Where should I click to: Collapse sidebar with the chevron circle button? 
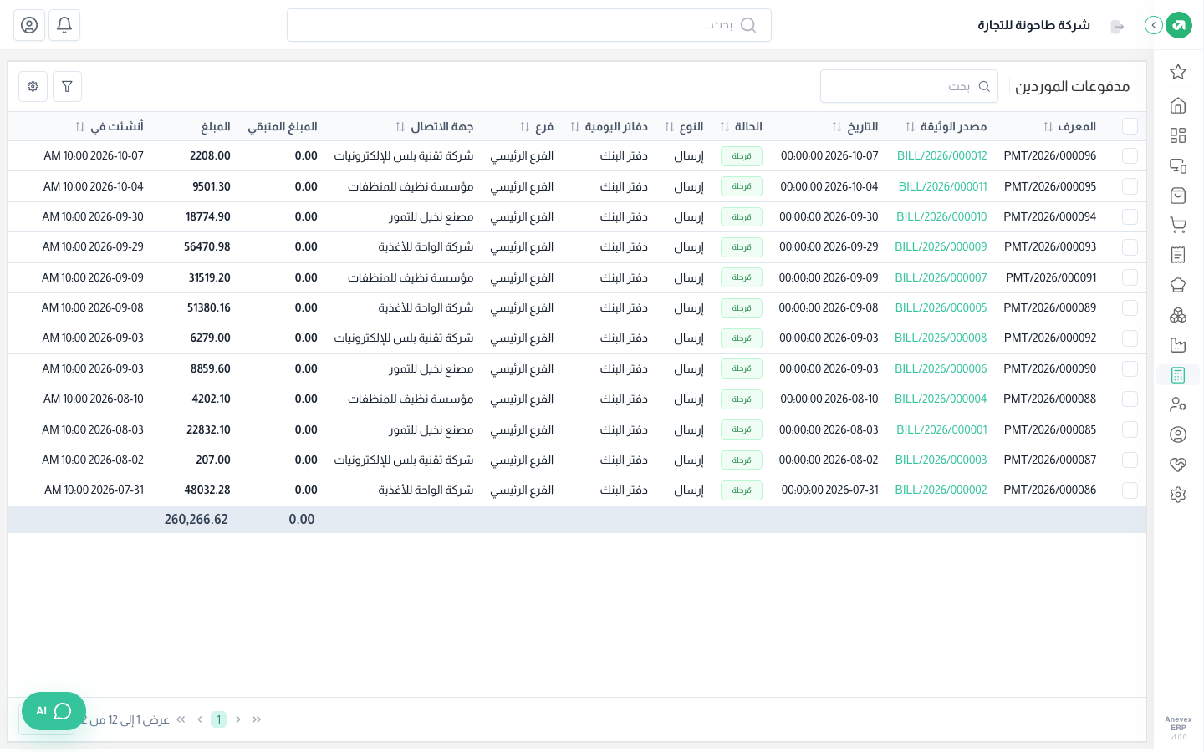(x=1154, y=25)
